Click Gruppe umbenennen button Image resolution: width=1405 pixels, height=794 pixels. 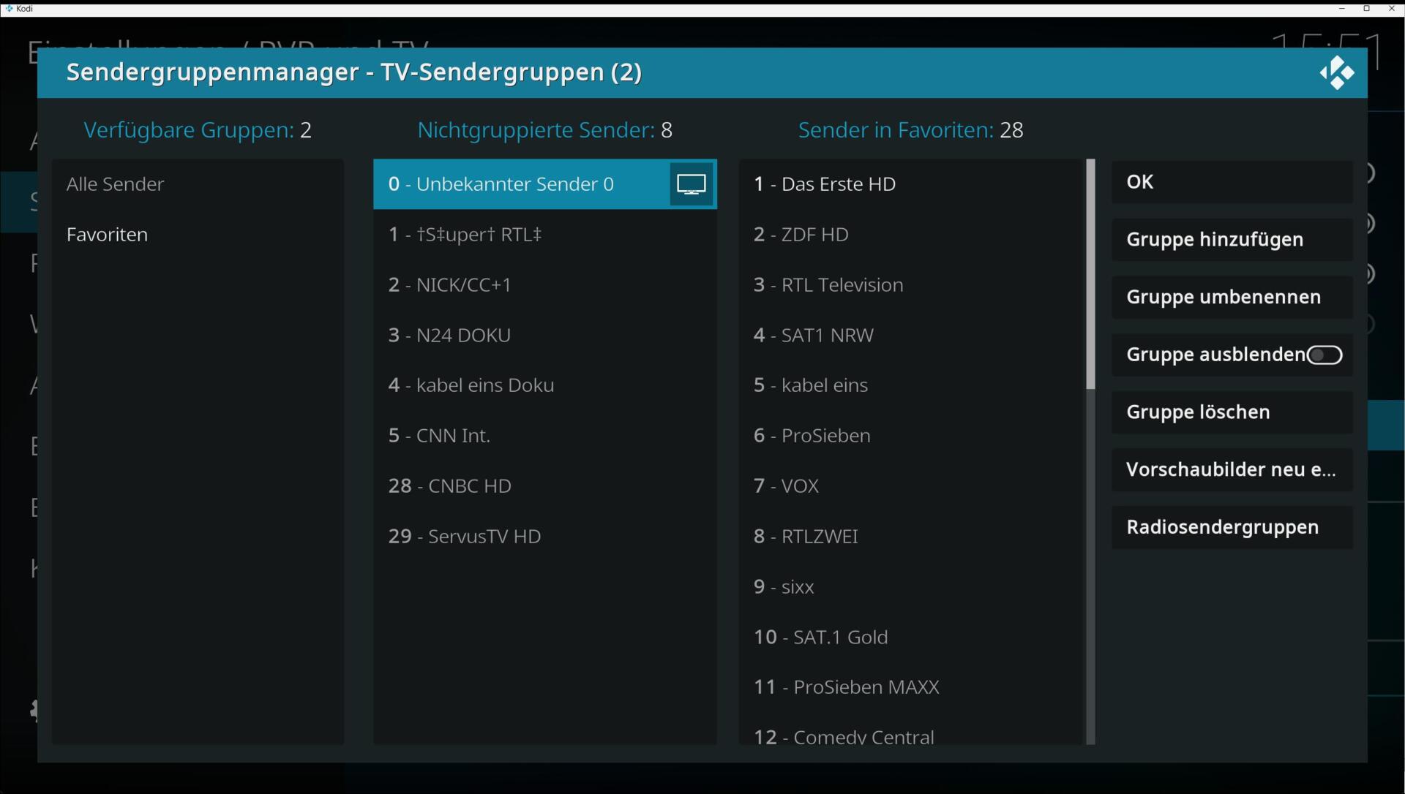click(x=1232, y=297)
